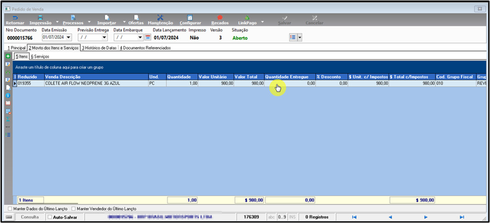Check the Auto-Salvar checkbox

[x=50, y=217]
